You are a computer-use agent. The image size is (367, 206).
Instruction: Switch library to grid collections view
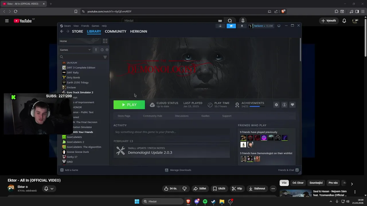(x=105, y=41)
